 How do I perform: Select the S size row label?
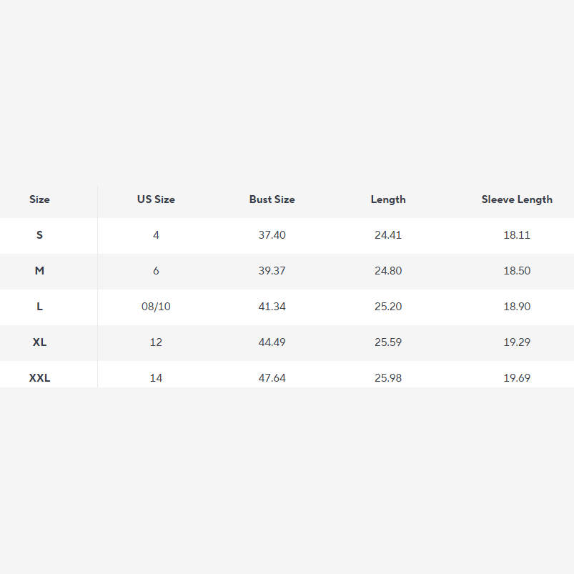[x=39, y=234]
